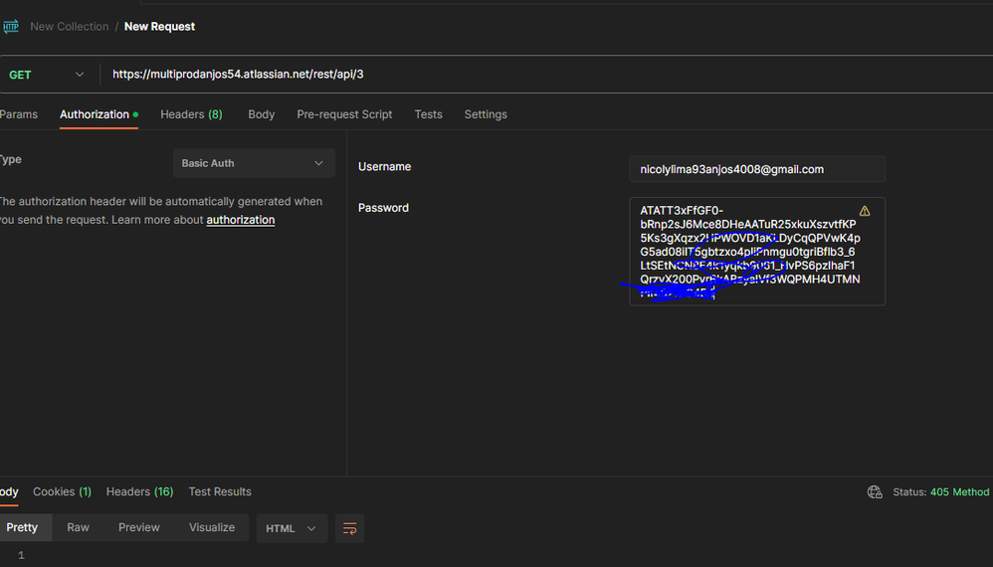993x567 pixels.
Task: Open the Pre-request Script tab
Action: pyautogui.click(x=344, y=114)
